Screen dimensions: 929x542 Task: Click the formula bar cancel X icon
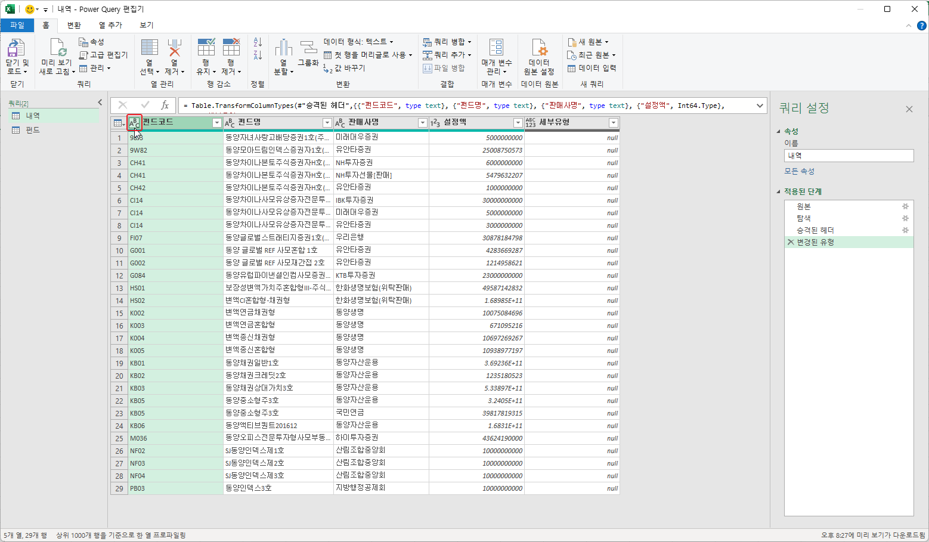[x=123, y=106]
